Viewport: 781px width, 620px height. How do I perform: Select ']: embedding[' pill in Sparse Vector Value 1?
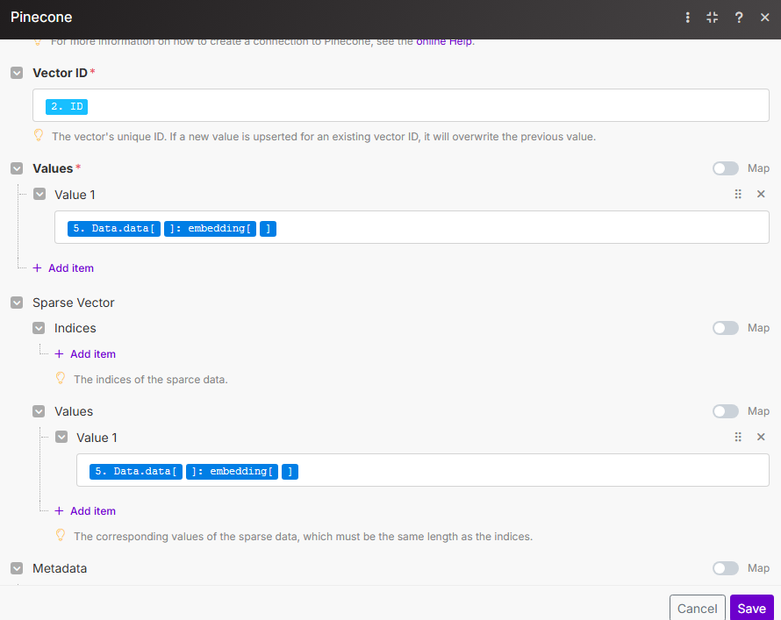pyautogui.click(x=233, y=471)
